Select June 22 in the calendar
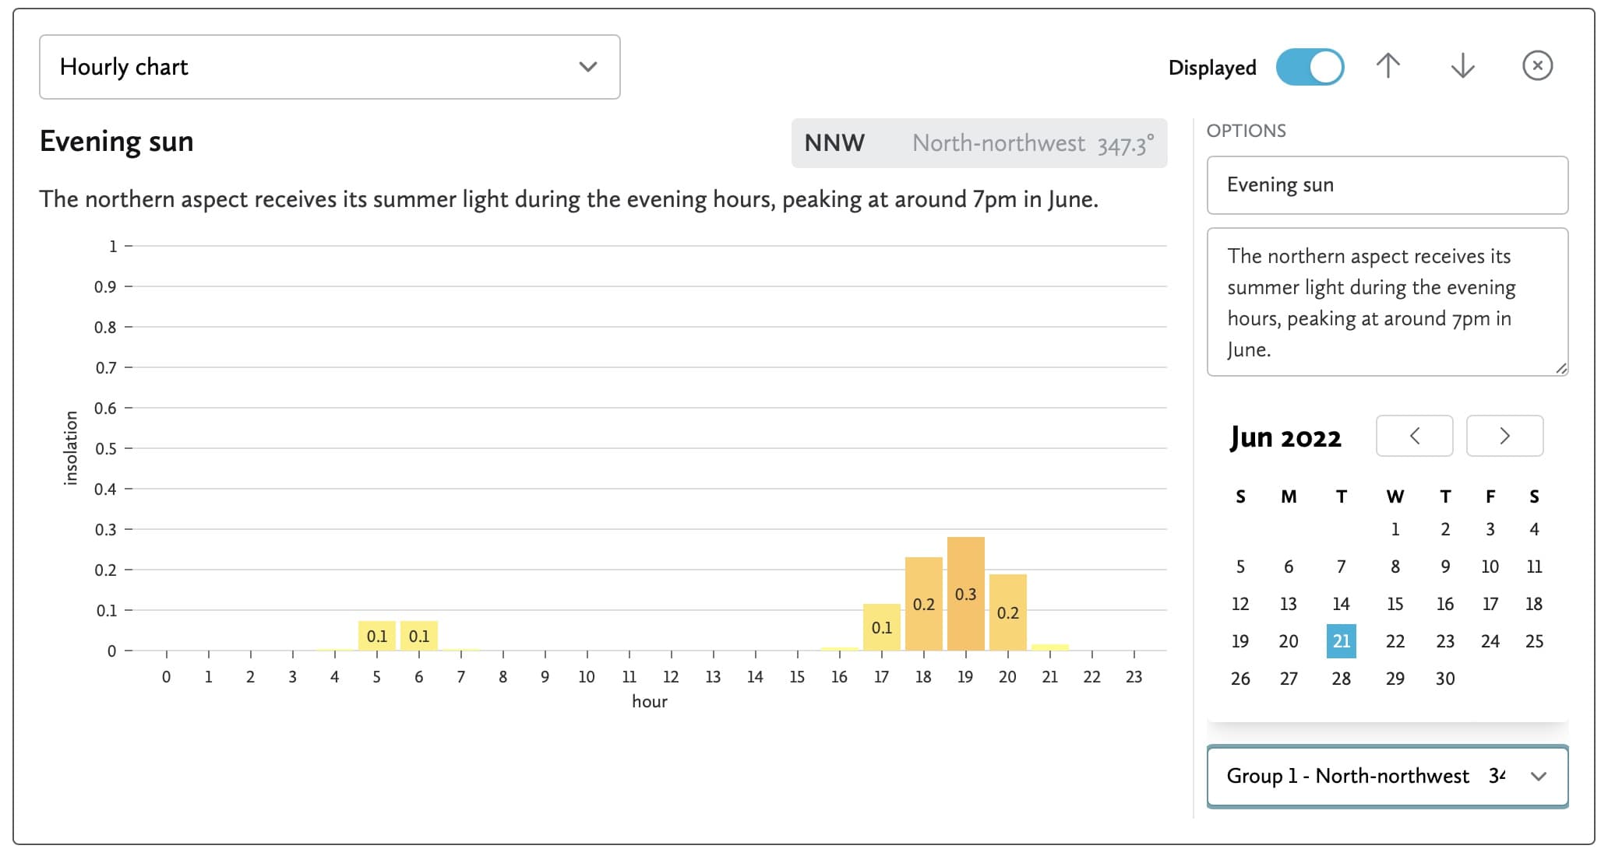Image resolution: width=1608 pixels, height=856 pixels. (1395, 641)
